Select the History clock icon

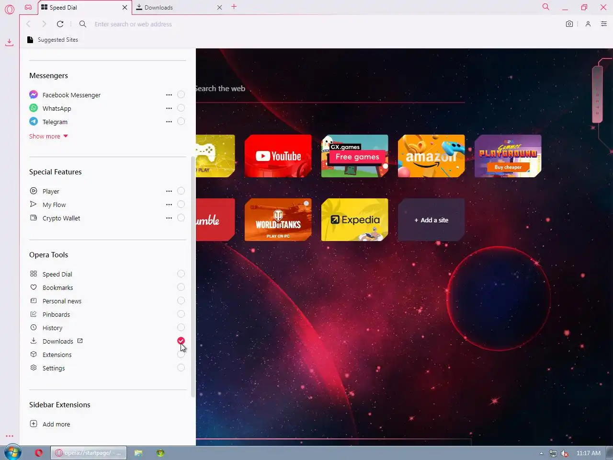(34, 328)
